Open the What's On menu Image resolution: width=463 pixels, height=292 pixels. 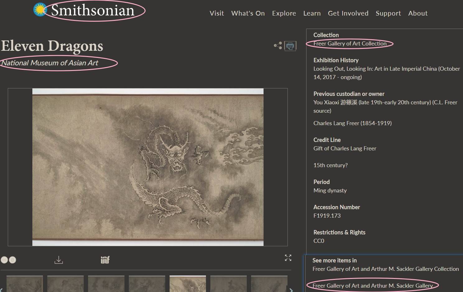pyautogui.click(x=248, y=13)
